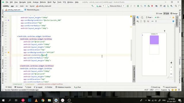This screenshot has height=103, width=184.
Task: Click the Search Everywhere magnifier icon
Action: point(176,6)
